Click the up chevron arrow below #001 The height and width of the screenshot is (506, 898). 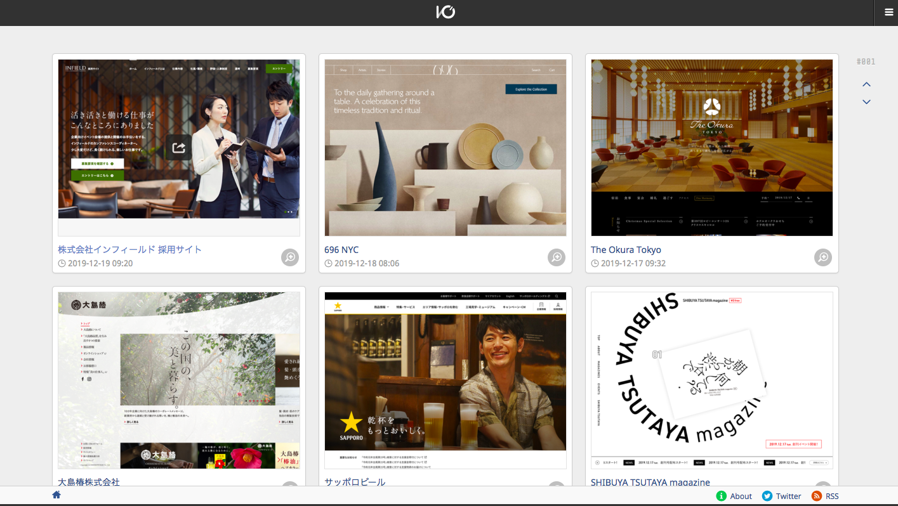pos(866,84)
